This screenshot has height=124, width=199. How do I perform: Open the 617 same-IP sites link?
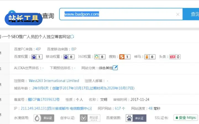[120, 109]
